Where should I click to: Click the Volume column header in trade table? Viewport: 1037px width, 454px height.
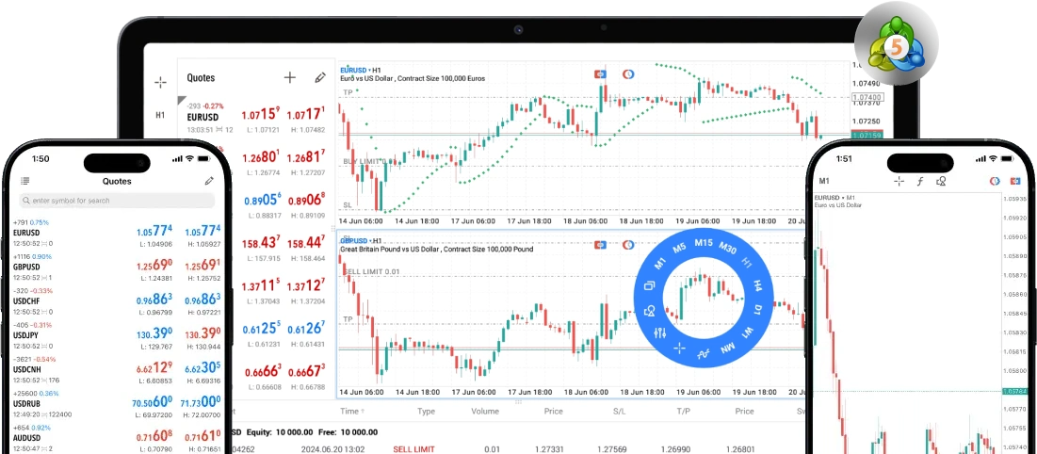click(485, 411)
